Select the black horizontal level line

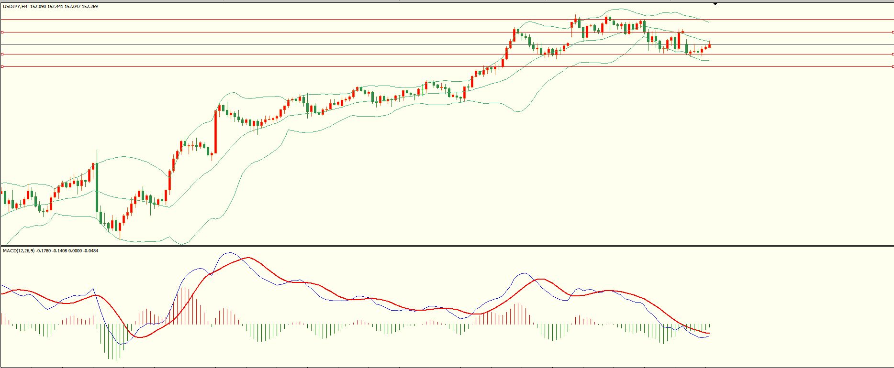coord(447,44)
